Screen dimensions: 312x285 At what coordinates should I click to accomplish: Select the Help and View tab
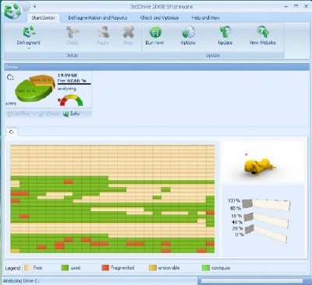click(x=205, y=18)
